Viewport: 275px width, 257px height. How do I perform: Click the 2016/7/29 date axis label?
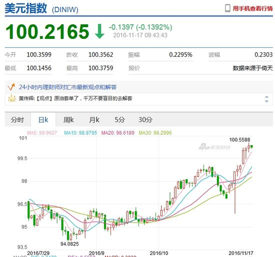38,253
